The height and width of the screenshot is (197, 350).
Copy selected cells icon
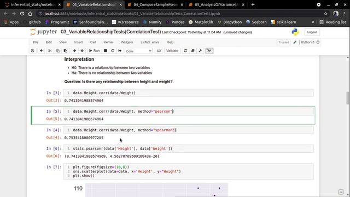(x=57, y=51)
